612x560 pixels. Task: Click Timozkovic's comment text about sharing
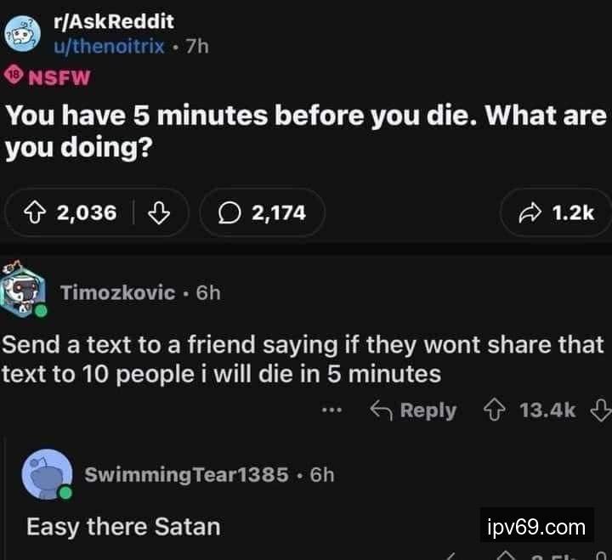tap(302, 359)
